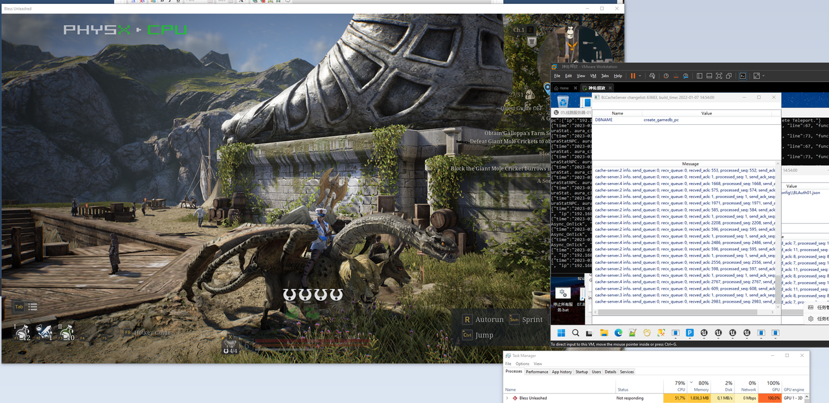Open VMware Tabs menu

click(605, 76)
